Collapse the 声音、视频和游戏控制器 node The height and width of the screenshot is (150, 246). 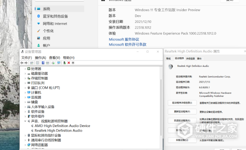tap(25, 121)
